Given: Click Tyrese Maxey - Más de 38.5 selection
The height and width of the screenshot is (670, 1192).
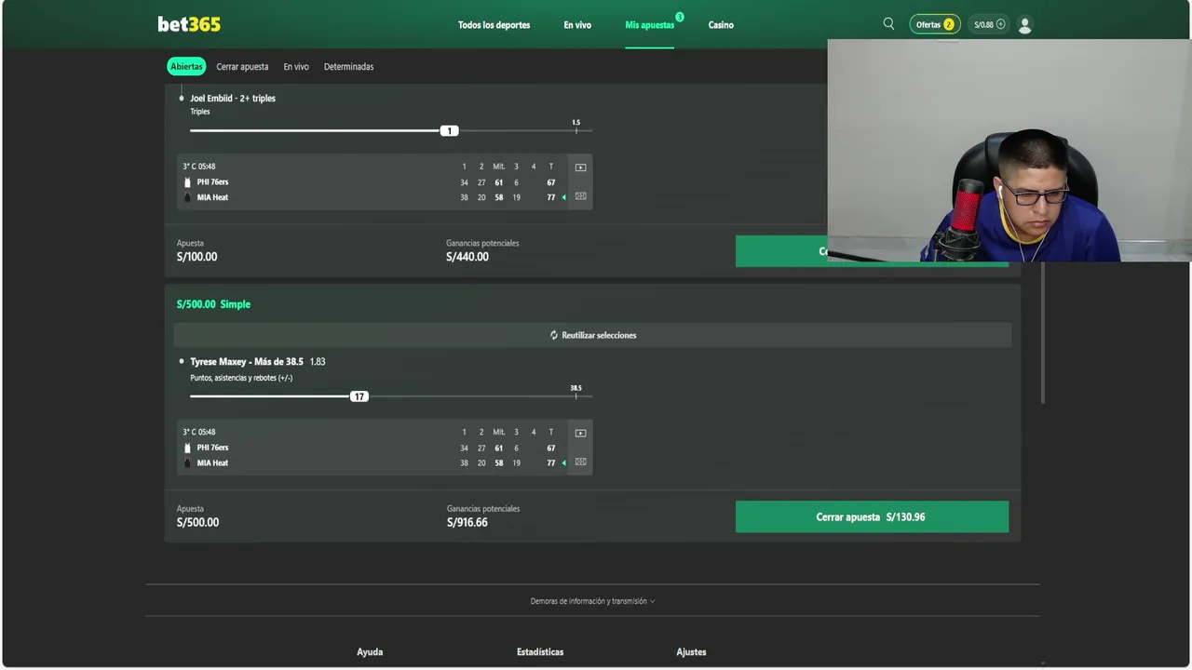Looking at the screenshot, I should click(x=247, y=362).
